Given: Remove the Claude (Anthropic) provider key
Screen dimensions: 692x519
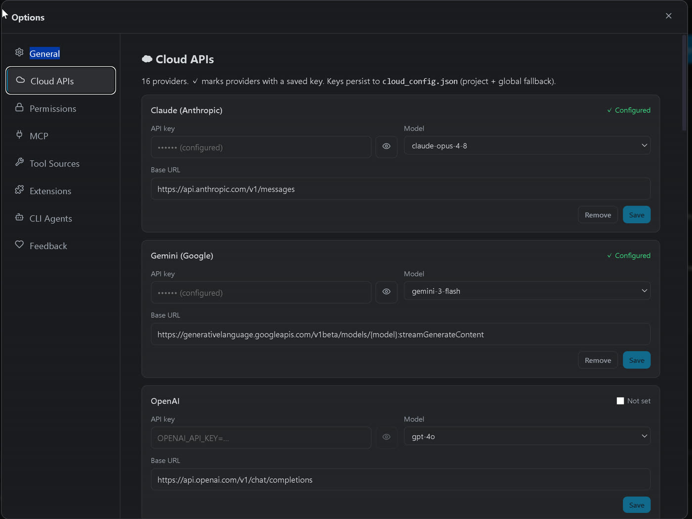Looking at the screenshot, I should 598,215.
